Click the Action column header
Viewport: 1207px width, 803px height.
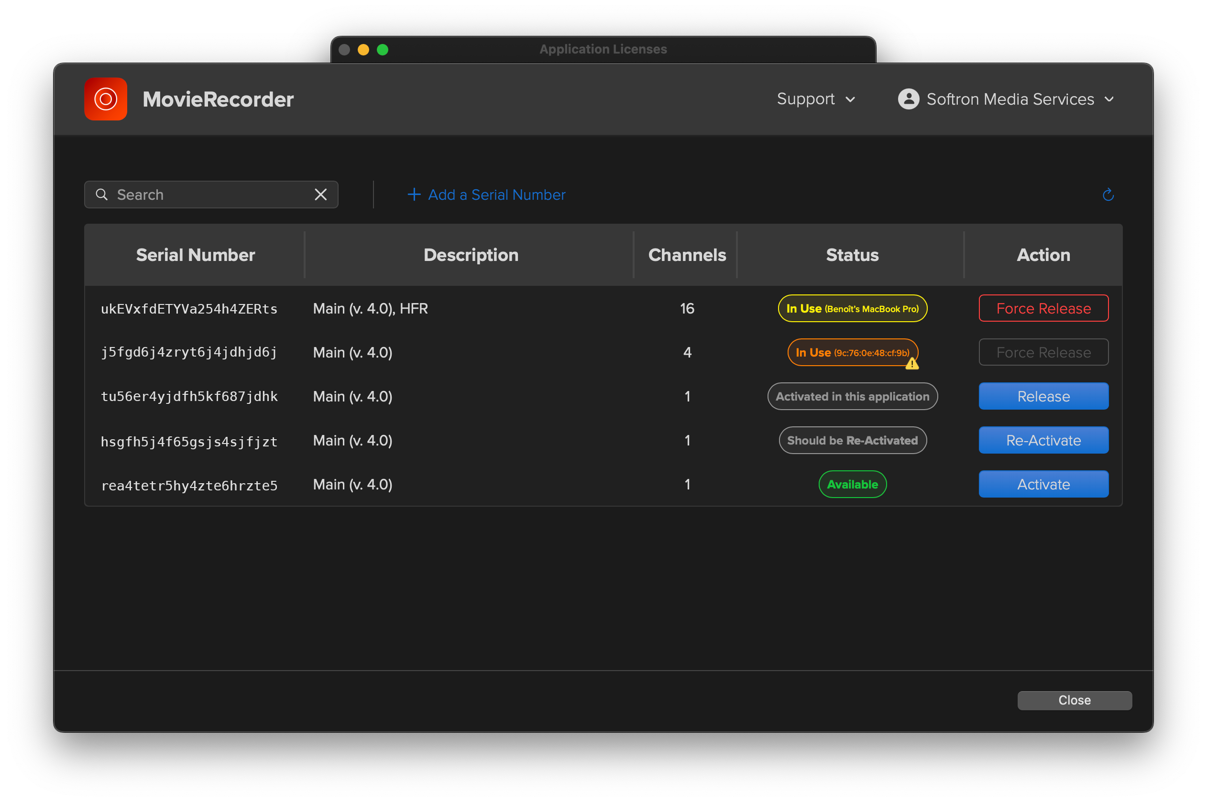(1043, 255)
